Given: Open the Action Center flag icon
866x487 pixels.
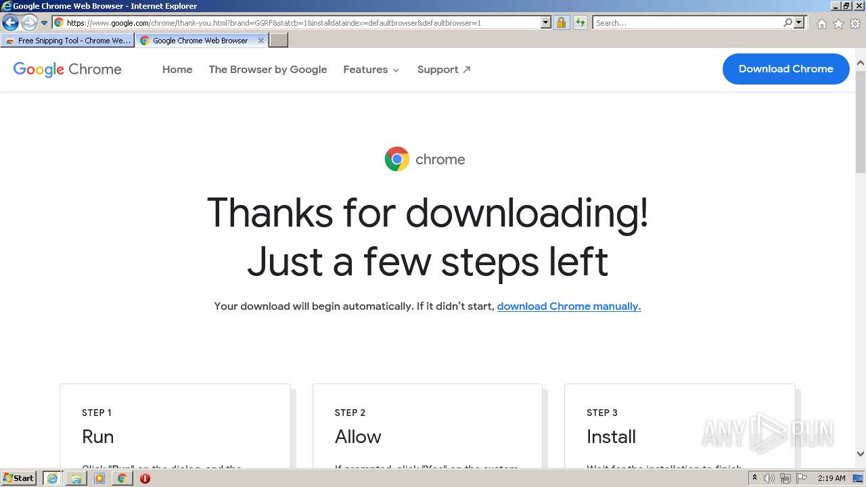Looking at the screenshot, I should (x=802, y=478).
